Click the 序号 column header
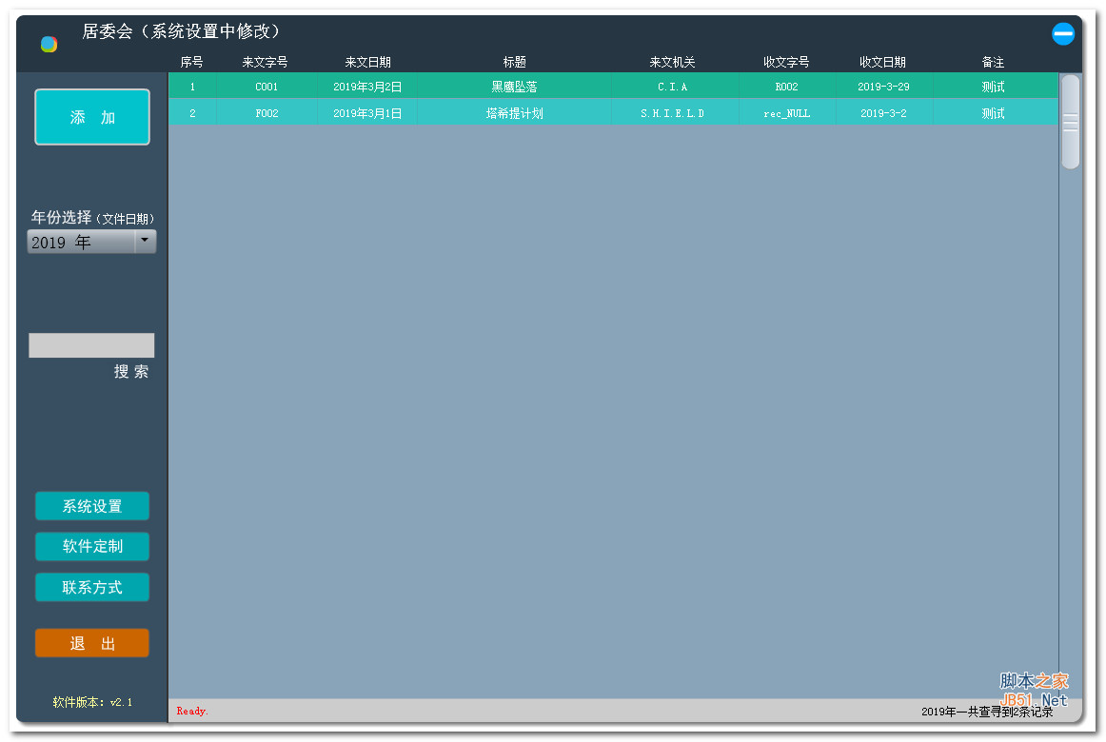This screenshot has height=742, width=1106. [192, 62]
